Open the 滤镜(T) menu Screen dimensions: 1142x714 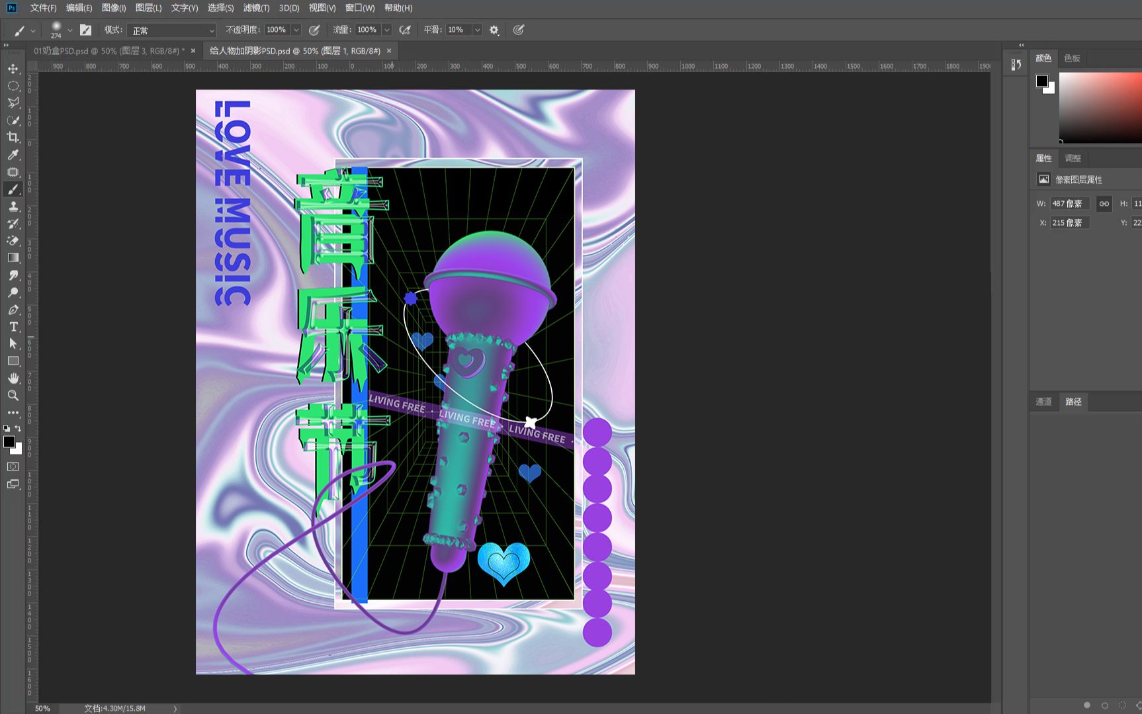point(256,8)
